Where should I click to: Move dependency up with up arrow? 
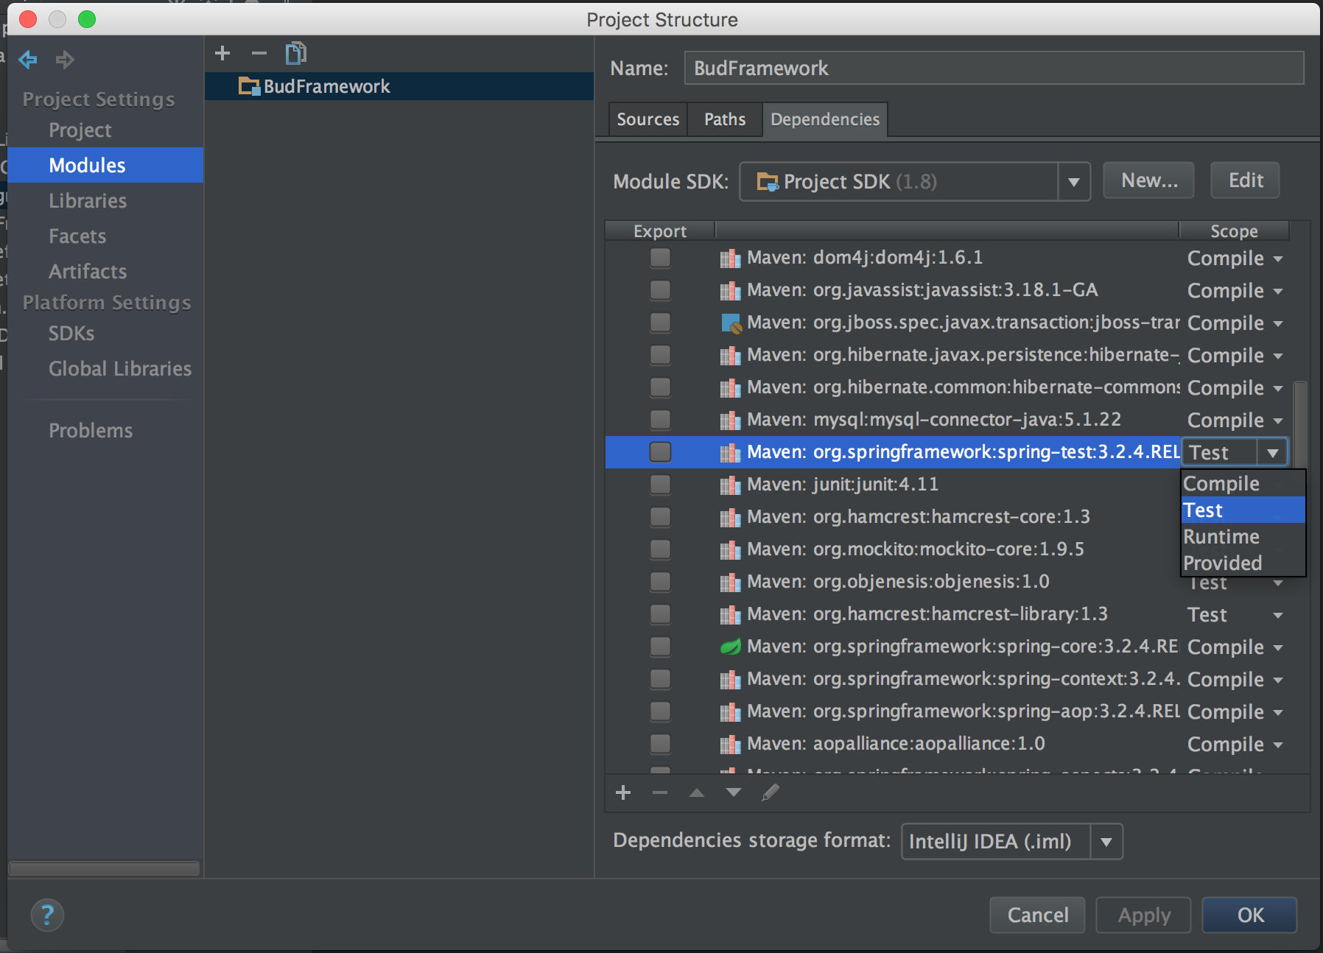[697, 792]
